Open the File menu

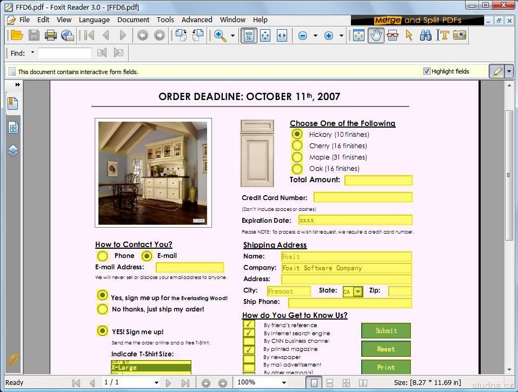24,20
